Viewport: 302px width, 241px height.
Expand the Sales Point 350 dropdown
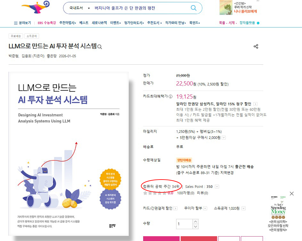(x=217, y=187)
